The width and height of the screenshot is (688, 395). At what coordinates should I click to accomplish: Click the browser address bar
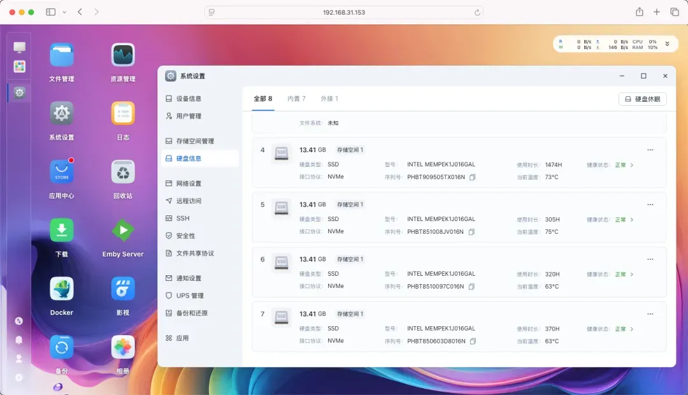[344, 12]
